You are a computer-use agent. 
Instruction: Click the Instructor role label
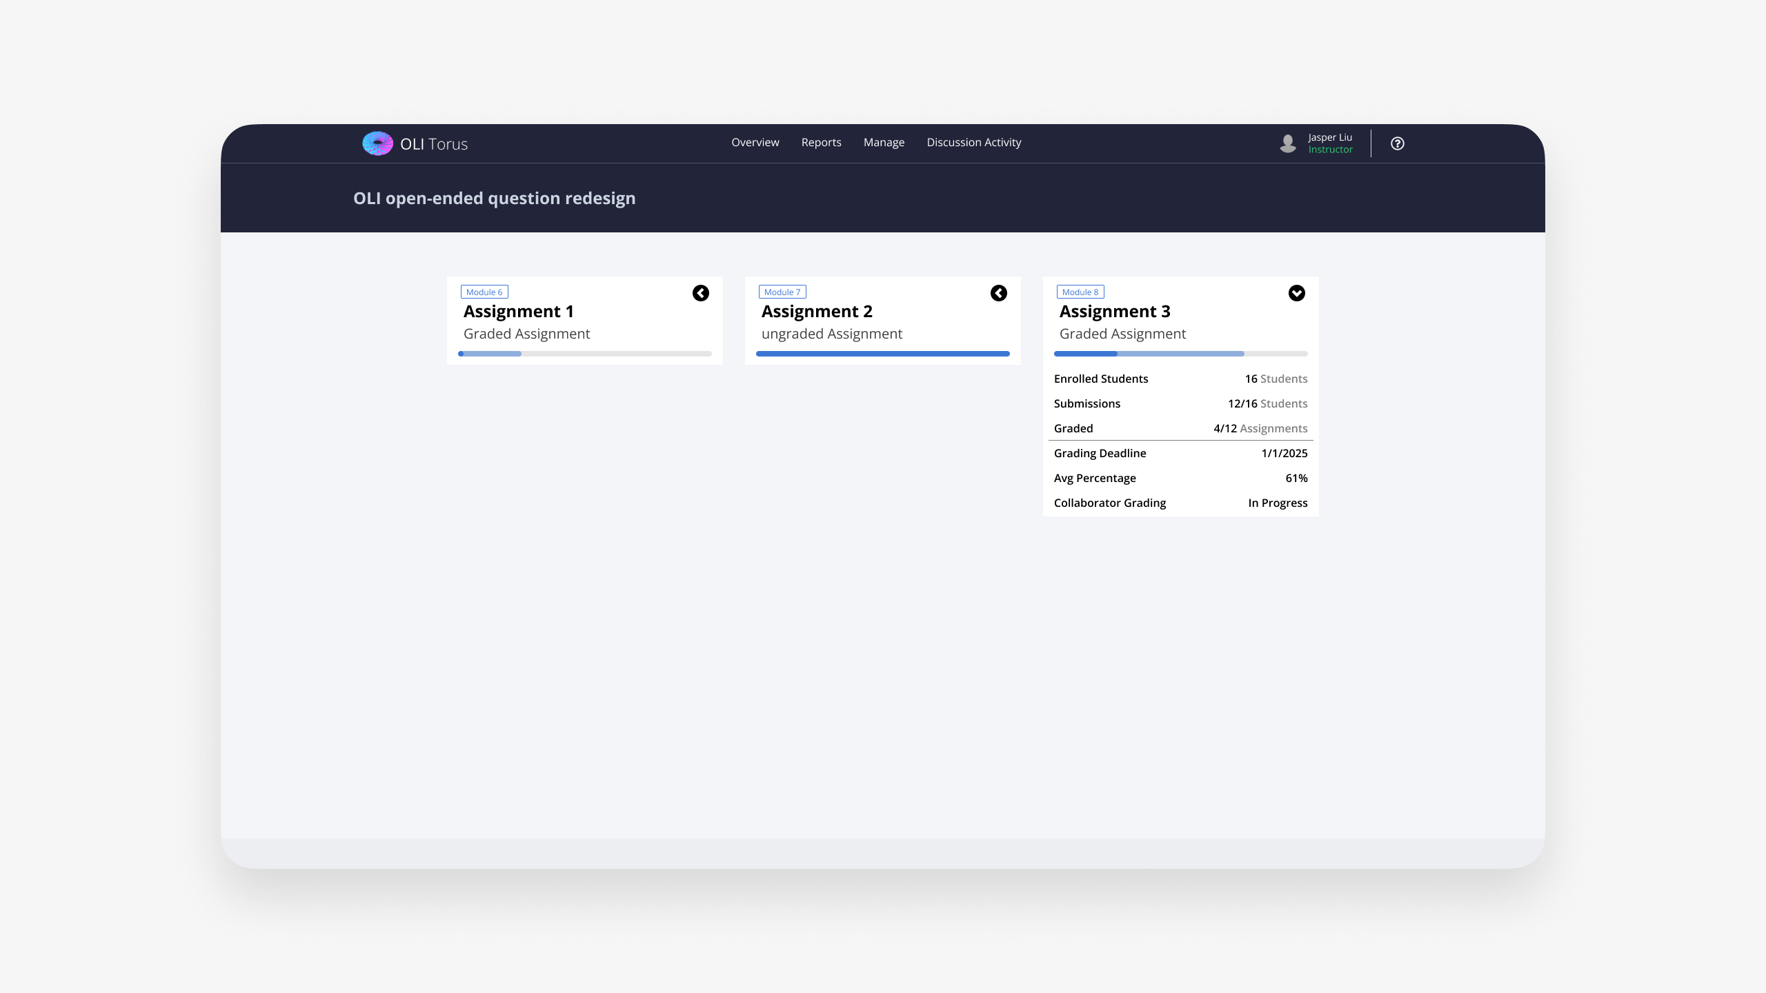coord(1330,150)
